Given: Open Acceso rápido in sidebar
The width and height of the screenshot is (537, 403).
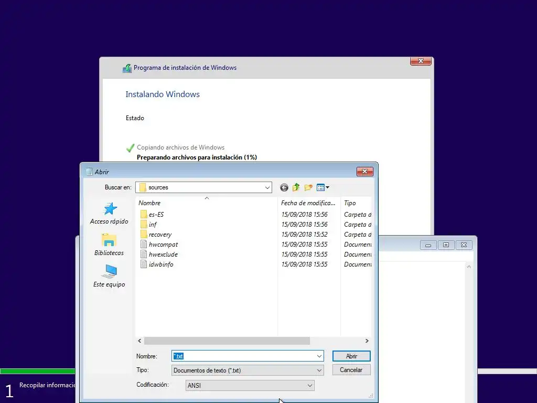Looking at the screenshot, I should coord(109,214).
